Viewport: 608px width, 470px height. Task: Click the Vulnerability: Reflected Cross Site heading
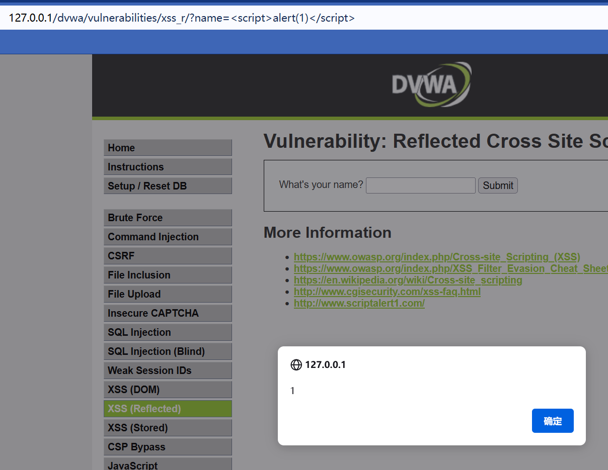(436, 141)
